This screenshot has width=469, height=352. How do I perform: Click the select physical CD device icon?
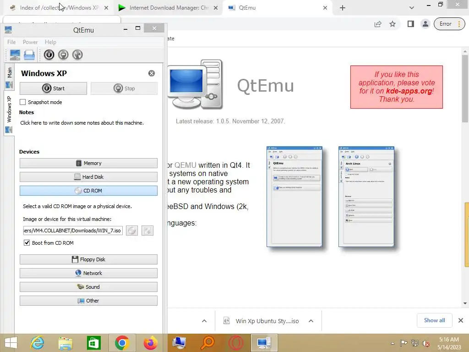point(132,231)
